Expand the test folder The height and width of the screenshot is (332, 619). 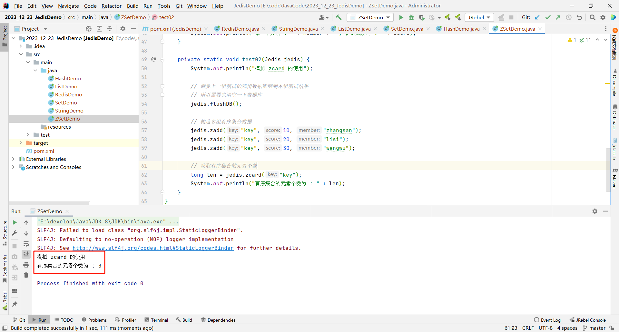pyautogui.click(x=28, y=135)
